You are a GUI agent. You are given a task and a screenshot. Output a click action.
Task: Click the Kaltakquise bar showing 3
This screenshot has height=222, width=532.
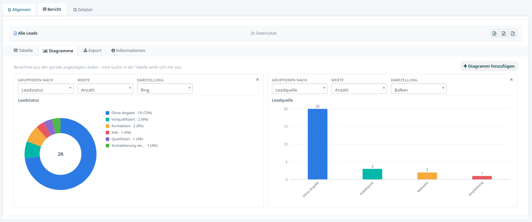click(372, 174)
